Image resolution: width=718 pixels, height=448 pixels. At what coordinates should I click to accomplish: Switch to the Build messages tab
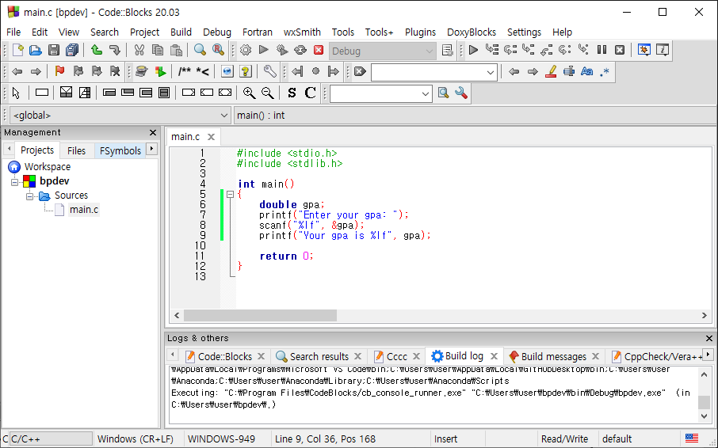[553, 356]
